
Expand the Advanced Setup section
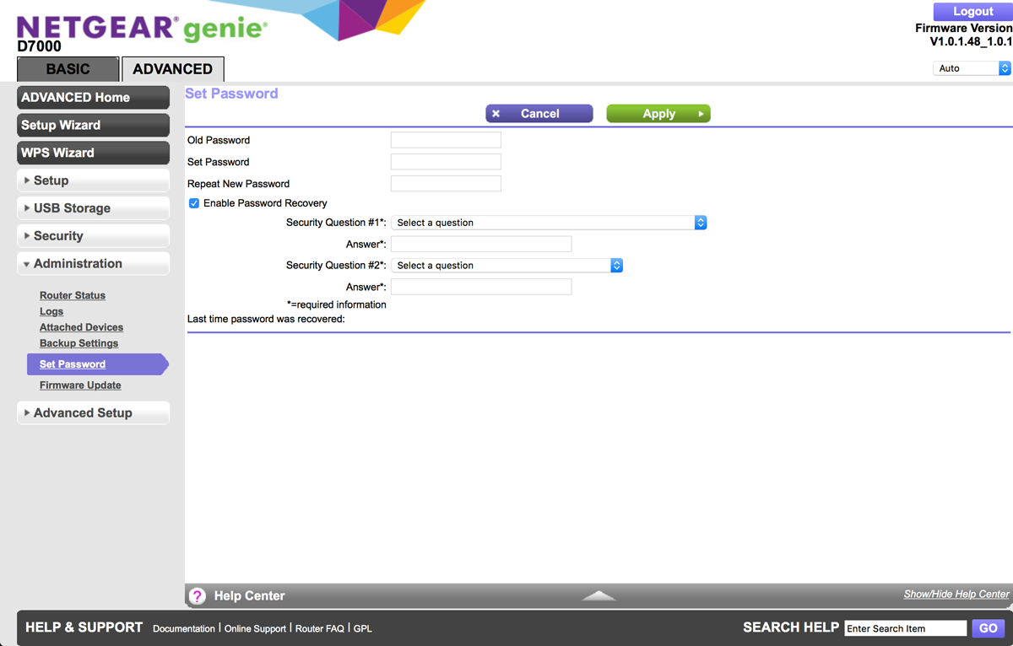pyautogui.click(x=93, y=413)
